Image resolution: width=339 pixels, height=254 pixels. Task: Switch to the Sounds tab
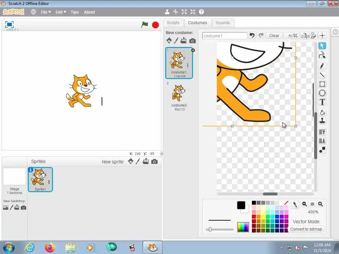pyautogui.click(x=223, y=23)
